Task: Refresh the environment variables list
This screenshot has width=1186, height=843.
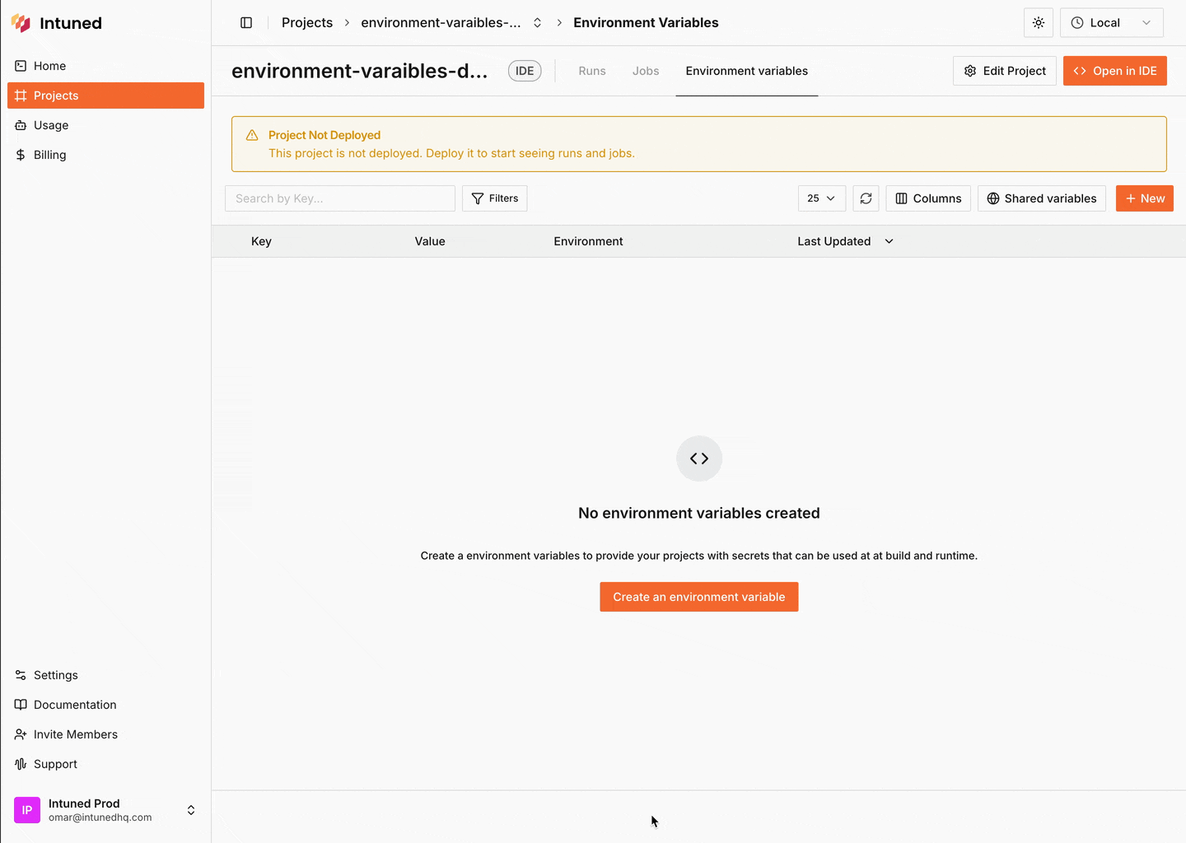Action: pyautogui.click(x=866, y=198)
